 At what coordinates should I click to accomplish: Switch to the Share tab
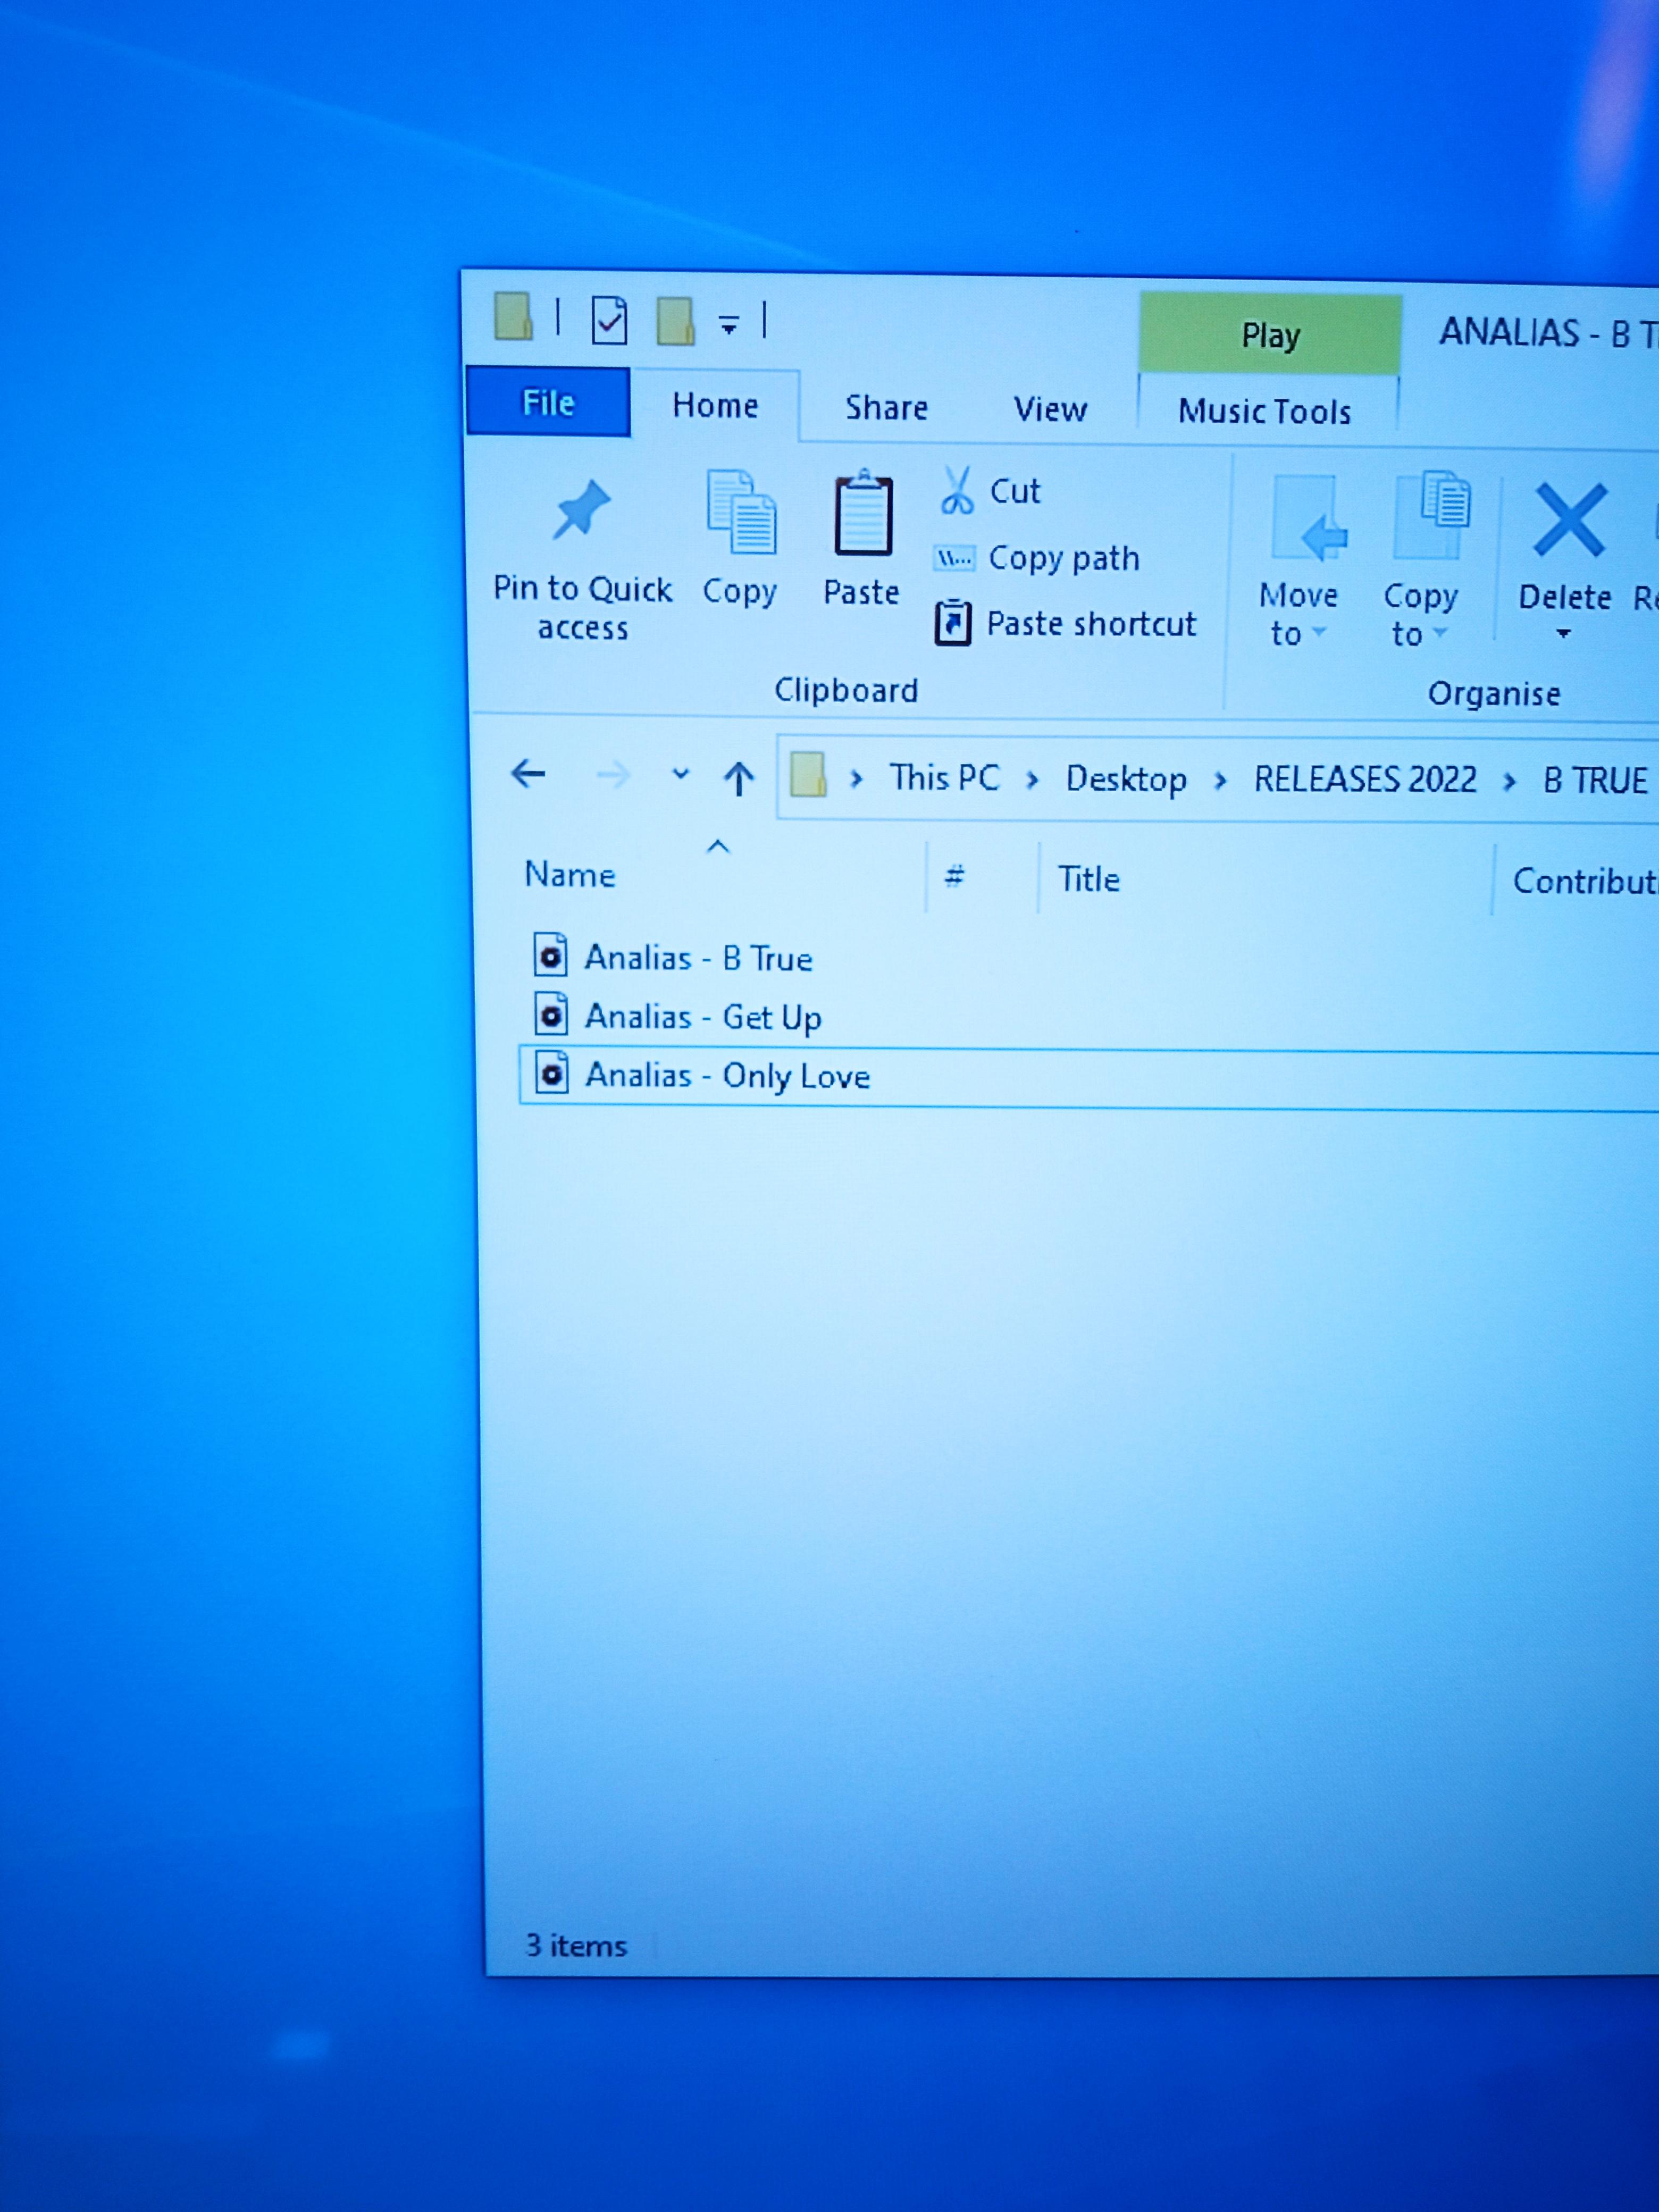(x=886, y=407)
